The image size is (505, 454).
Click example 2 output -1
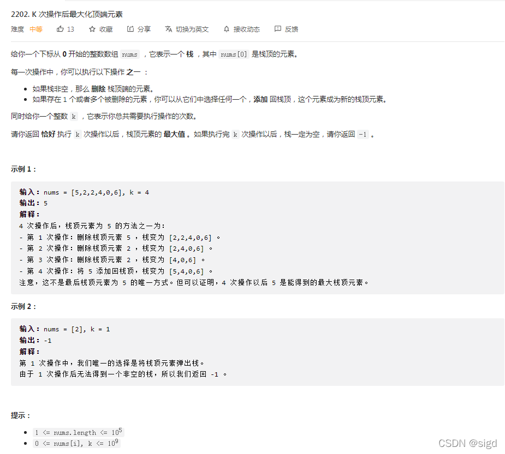point(47,341)
